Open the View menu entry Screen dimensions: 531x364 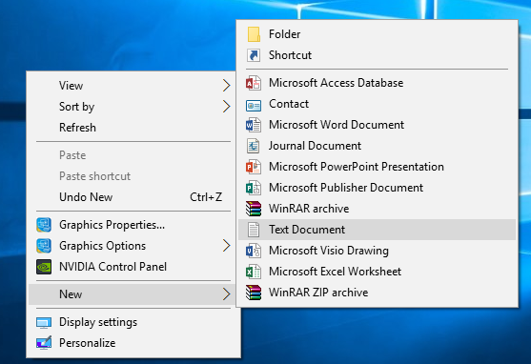pos(133,86)
